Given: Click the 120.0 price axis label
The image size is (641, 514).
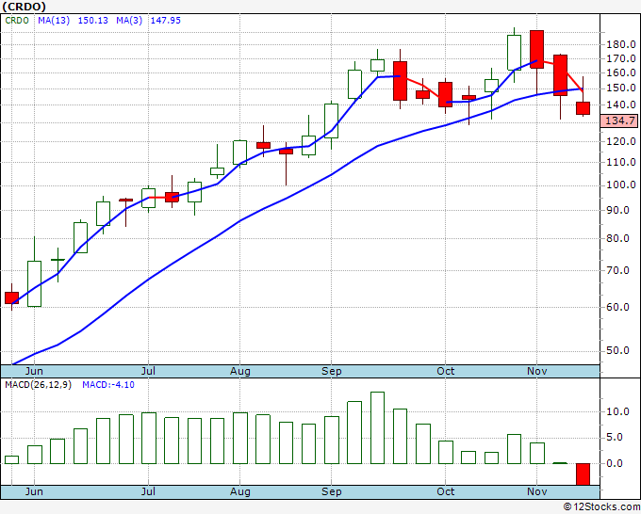Looking at the screenshot, I should (x=621, y=141).
